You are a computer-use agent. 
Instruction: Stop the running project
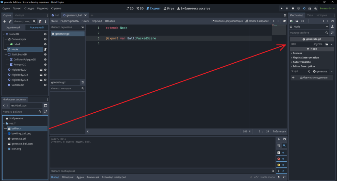(x=293, y=8)
